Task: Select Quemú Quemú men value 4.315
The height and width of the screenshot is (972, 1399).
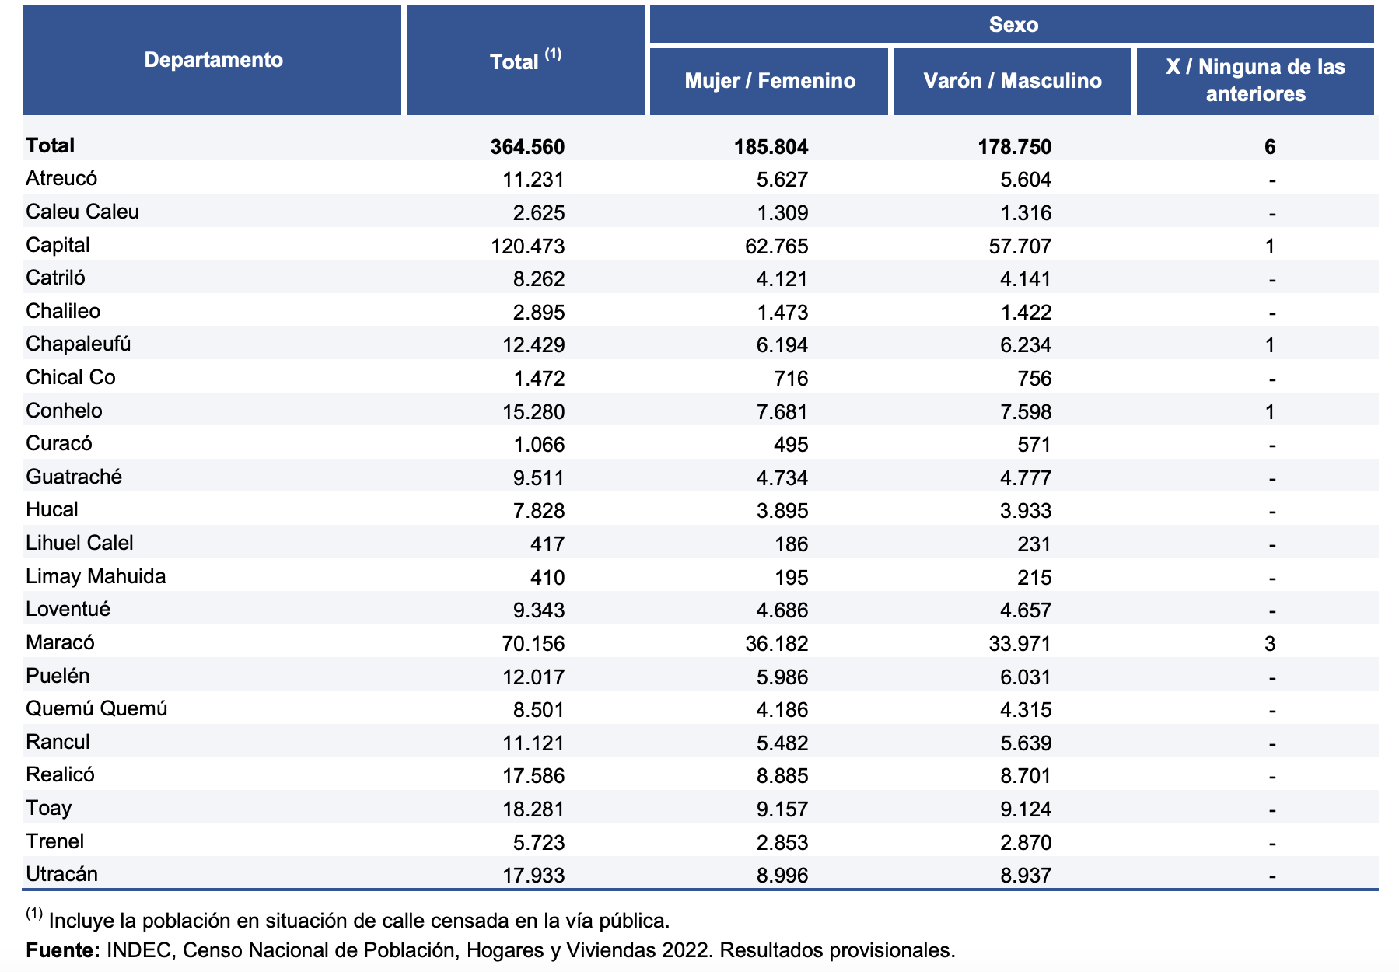Action: (1025, 710)
